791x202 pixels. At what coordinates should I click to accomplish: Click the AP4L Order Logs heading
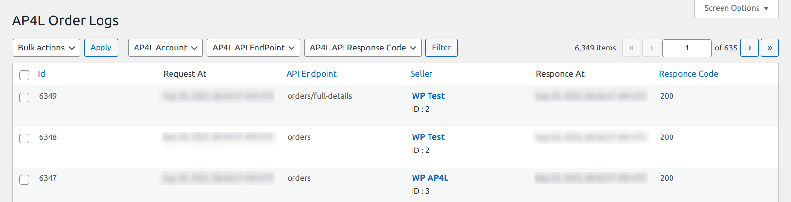pyautogui.click(x=65, y=20)
